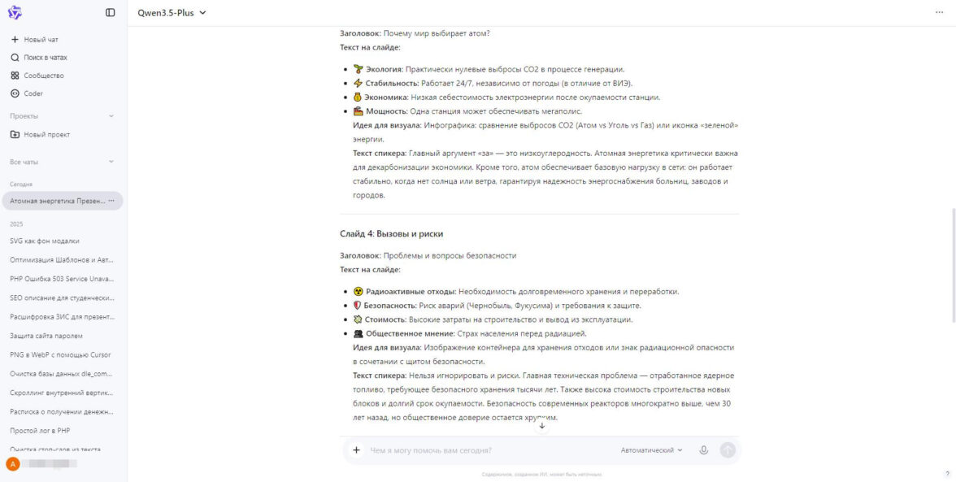
Task: Open the Автоматический mode dropdown
Action: (651, 449)
